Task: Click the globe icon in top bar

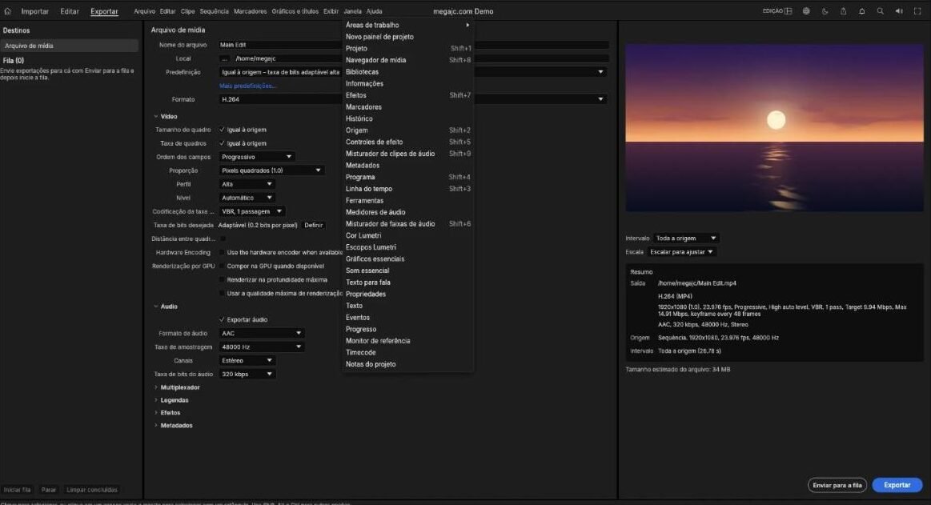Action: 806,11
